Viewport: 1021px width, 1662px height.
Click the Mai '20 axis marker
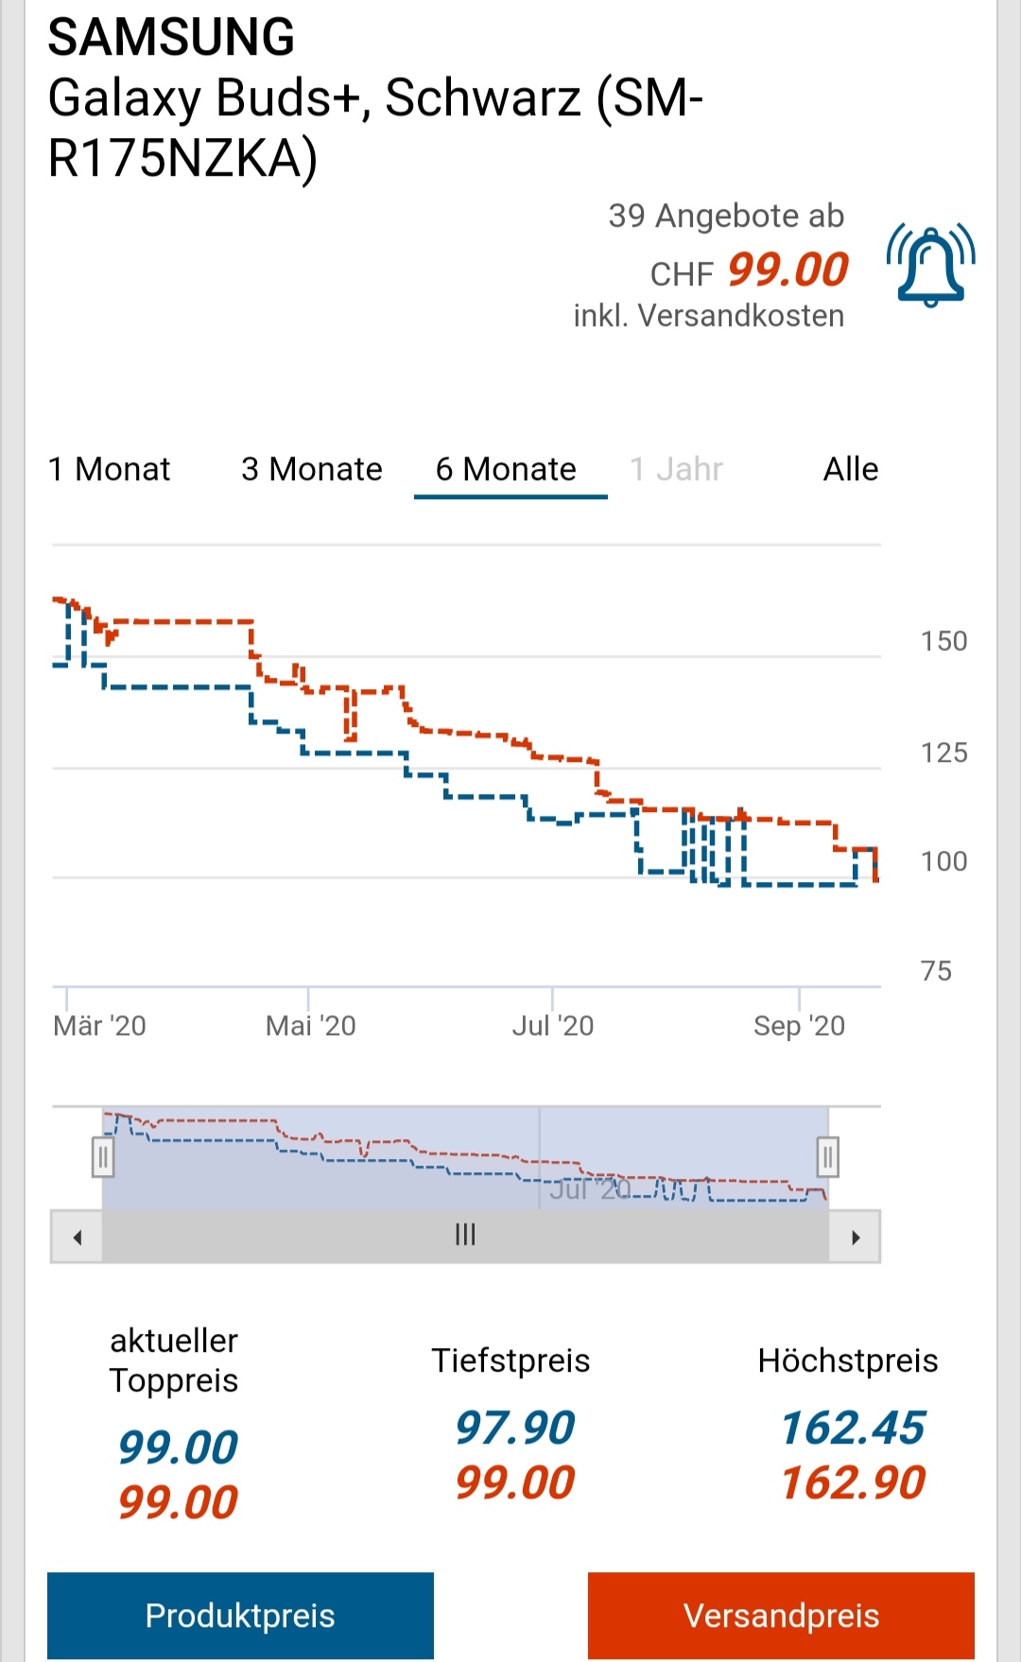click(310, 1026)
